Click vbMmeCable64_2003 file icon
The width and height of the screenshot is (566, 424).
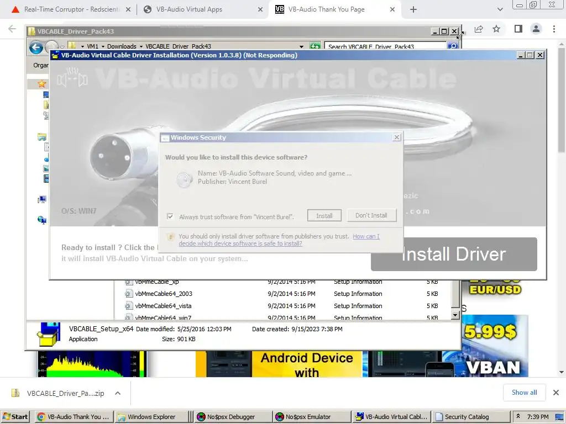click(x=129, y=294)
